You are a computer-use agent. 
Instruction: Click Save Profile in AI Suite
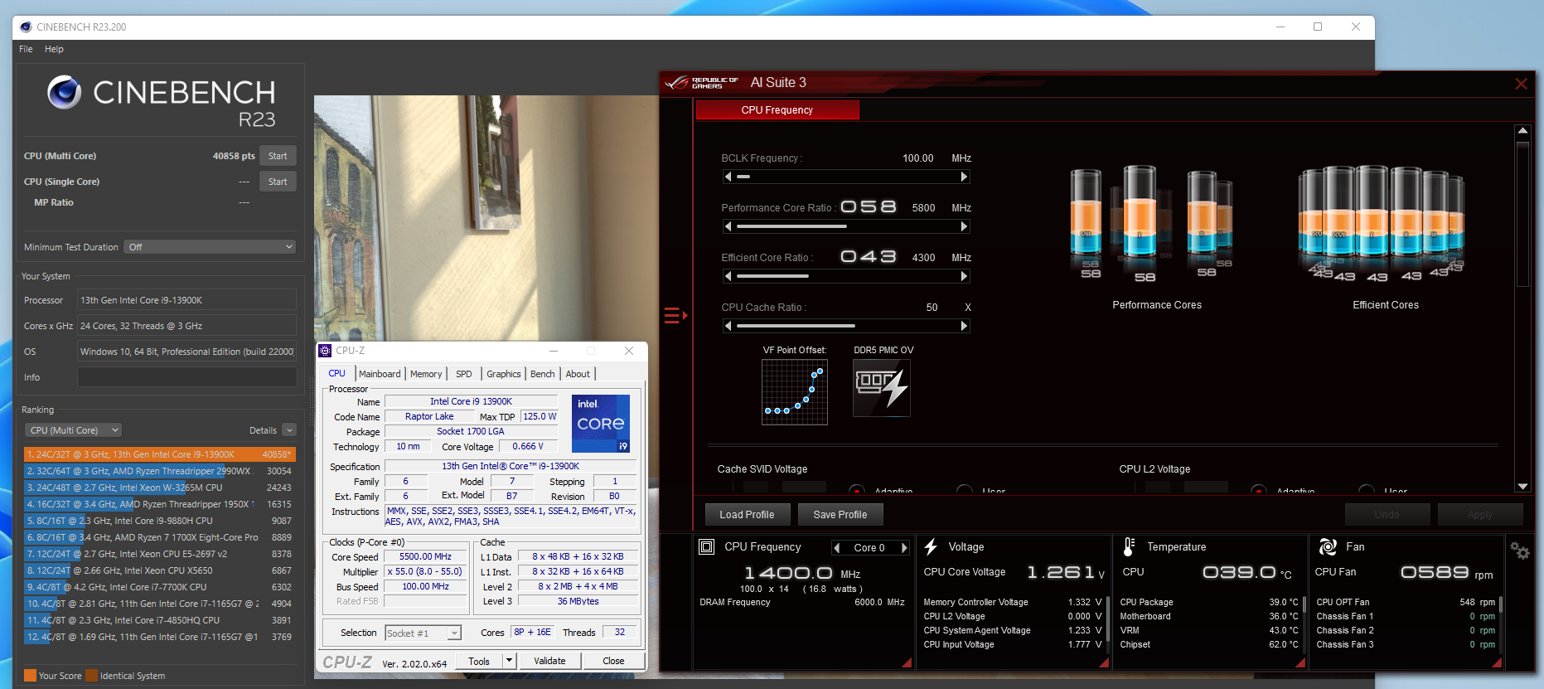[840, 514]
